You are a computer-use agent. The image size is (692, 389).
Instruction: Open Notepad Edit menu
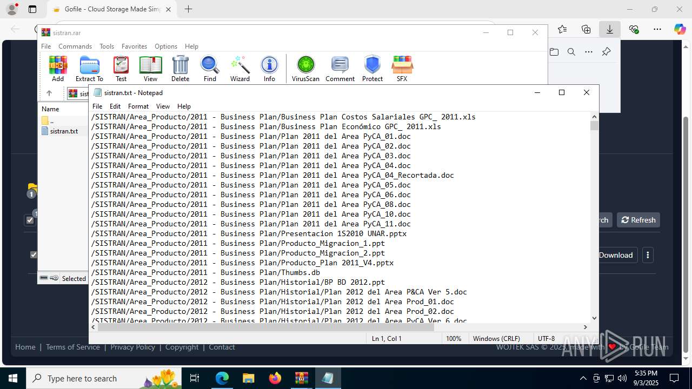click(115, 106)
